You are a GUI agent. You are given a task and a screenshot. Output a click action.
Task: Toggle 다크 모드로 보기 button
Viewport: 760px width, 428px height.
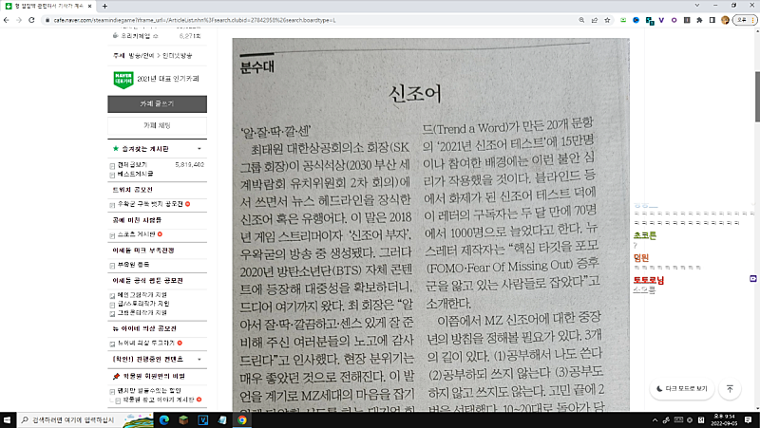click(x=682, y=389)
